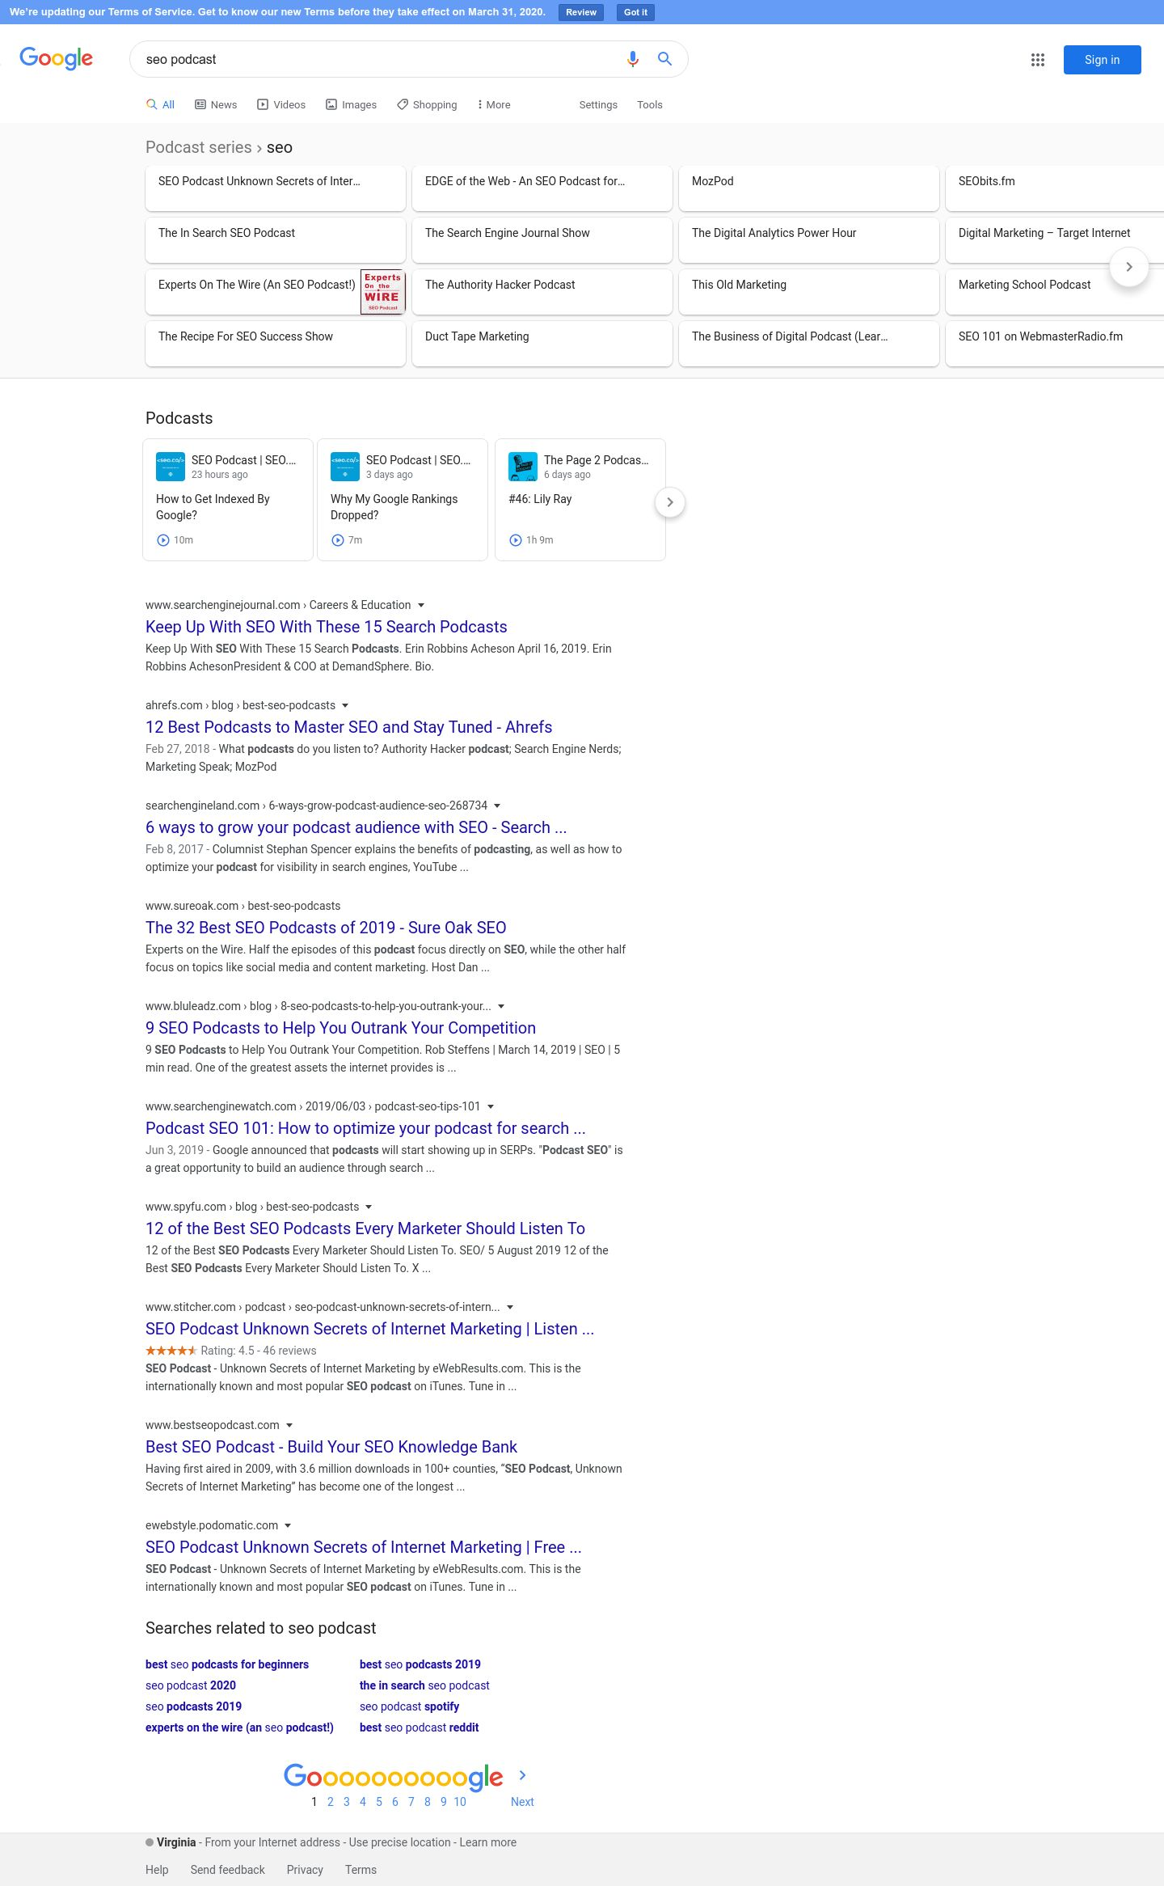Open the search Tools option
1164x1886 pixels.
click(650, 104)
